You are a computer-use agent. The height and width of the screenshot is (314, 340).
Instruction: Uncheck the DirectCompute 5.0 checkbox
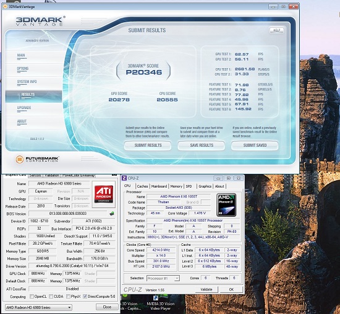point(85,297)
